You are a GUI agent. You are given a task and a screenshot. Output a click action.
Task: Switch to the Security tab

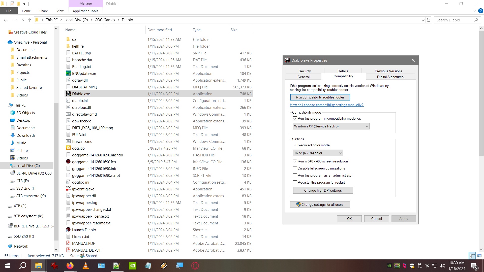tap(305, 71)
